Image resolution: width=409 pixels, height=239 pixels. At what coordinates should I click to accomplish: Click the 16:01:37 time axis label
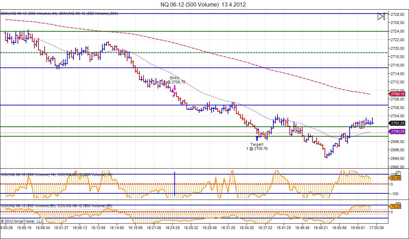point(61,228)
